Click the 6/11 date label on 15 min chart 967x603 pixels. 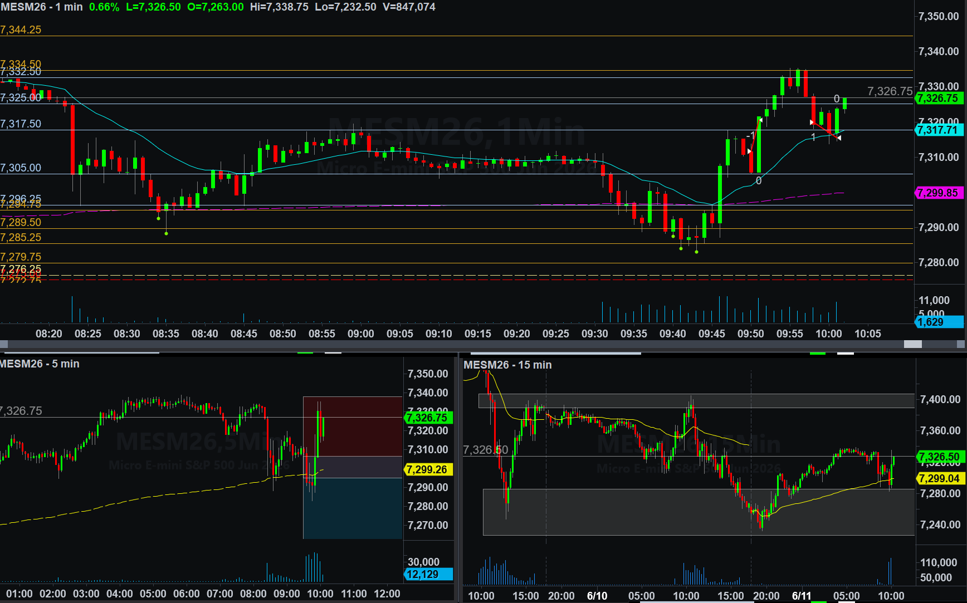(x=802, y=596)
